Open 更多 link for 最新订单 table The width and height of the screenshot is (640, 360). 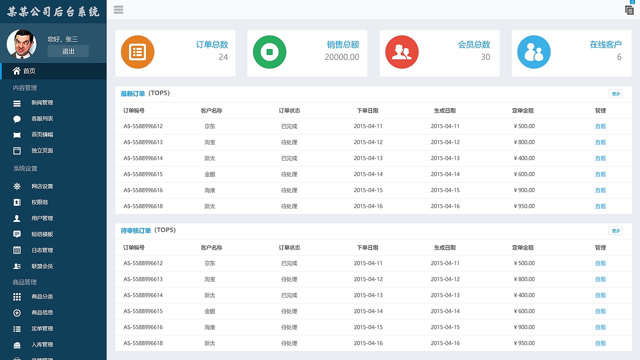pyautogui.click(x=615, y=93)
